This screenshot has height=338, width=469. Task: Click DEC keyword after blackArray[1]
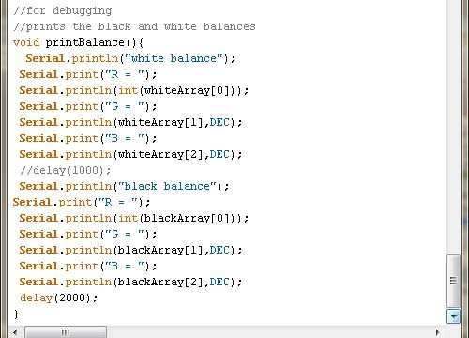click(219, 250)
